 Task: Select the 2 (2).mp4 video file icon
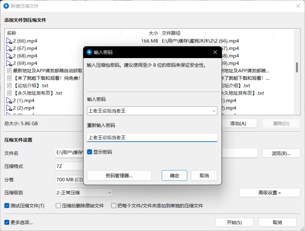9,108
